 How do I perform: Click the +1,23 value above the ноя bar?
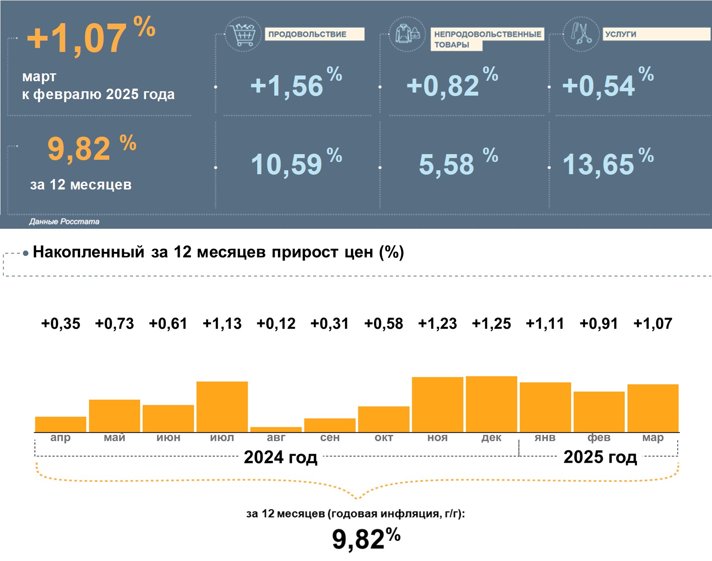pyautogui.click(x=437, y=324)
